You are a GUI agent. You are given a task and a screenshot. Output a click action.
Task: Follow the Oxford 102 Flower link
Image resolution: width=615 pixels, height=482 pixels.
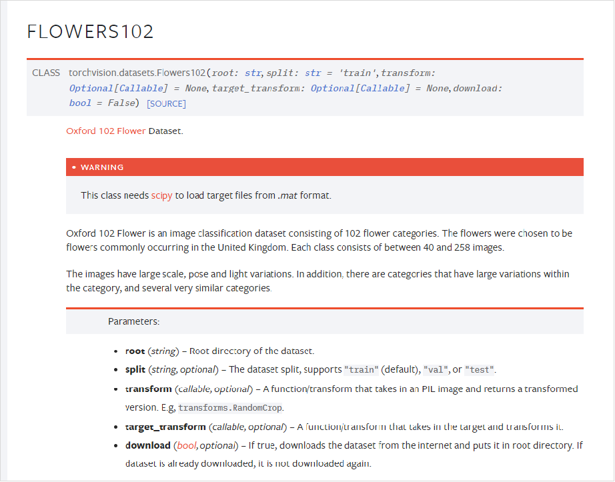point(106,131)
